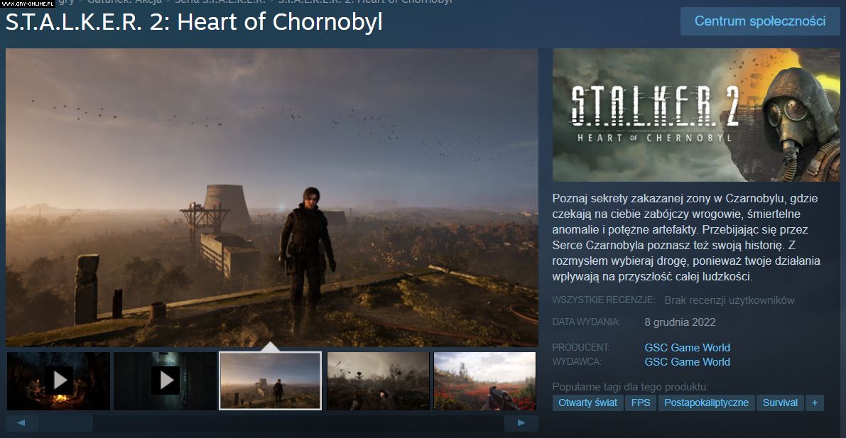This screenshot has height=438, width=846.
Task: Open Centrum społeczności button
Action: click(759, 21)
